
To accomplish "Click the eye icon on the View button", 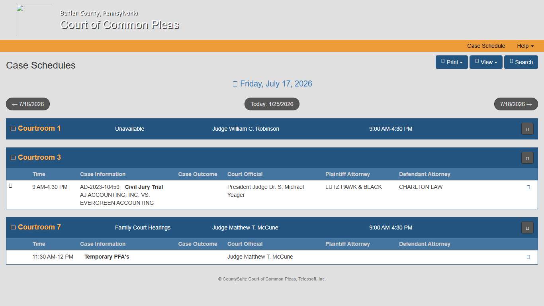I will coord(477,62).
